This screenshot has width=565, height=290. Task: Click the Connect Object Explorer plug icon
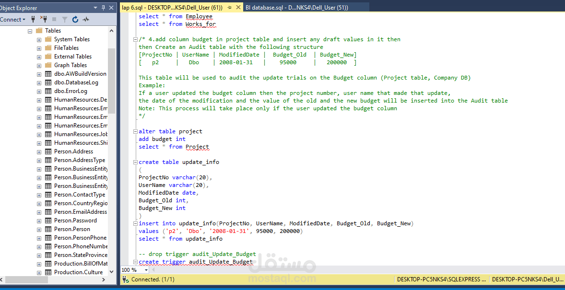point(34,20)
